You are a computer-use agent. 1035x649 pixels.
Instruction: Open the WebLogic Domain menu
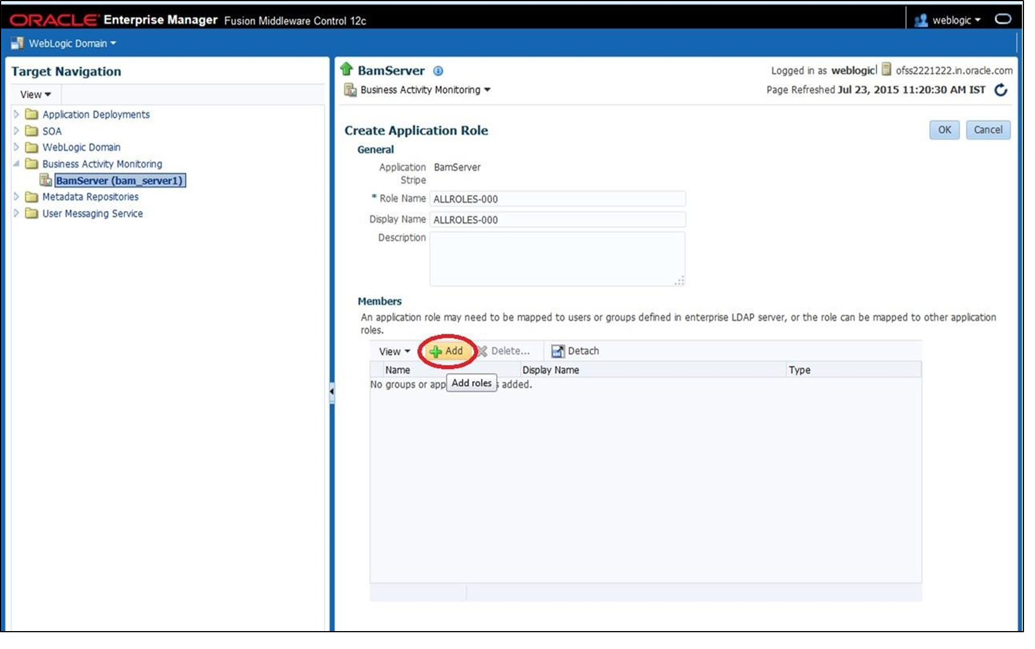click(72, 43)
